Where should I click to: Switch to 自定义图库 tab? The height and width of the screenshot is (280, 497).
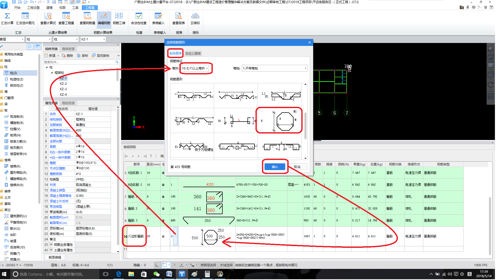click(x=193, y=53)
